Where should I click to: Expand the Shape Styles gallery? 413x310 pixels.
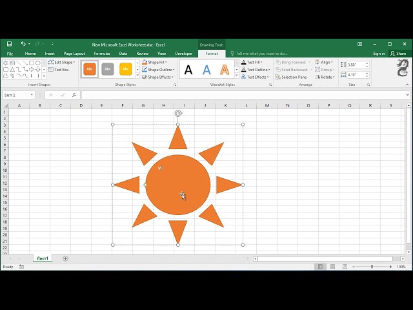[137, 76]
